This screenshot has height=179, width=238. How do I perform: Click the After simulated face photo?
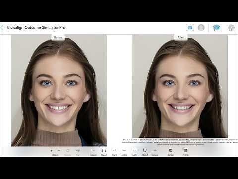point(180,86)
